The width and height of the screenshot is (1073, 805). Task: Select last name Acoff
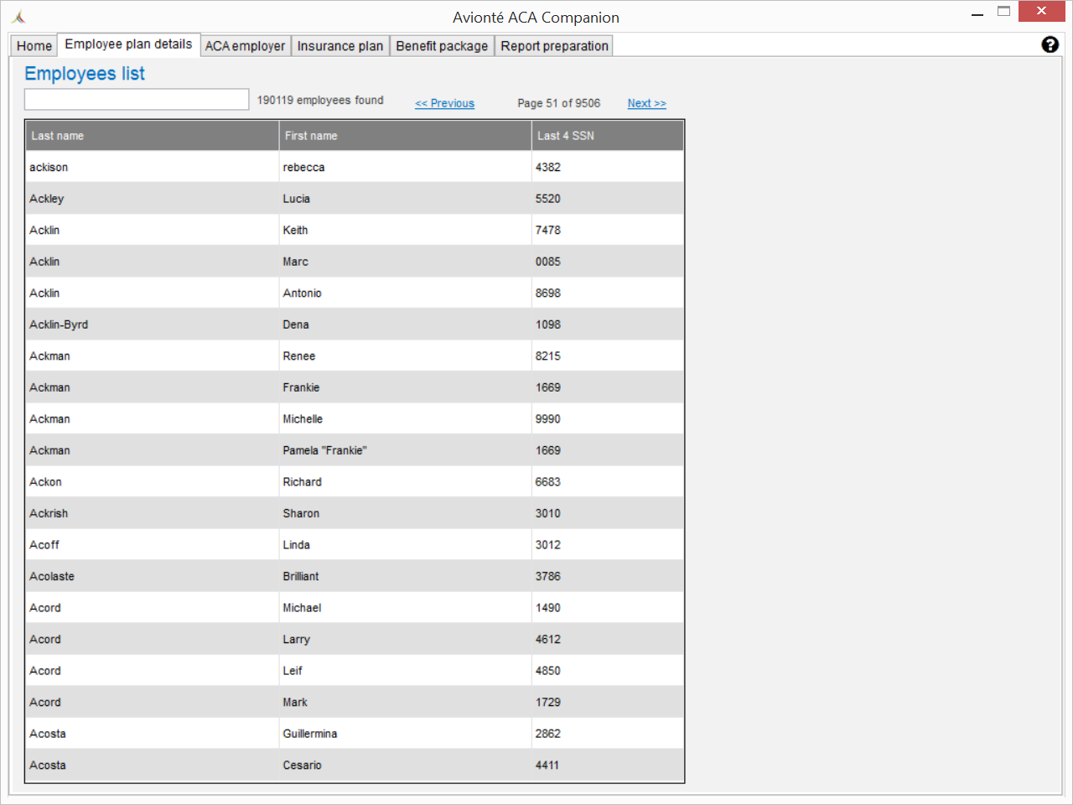coord(44,545)
